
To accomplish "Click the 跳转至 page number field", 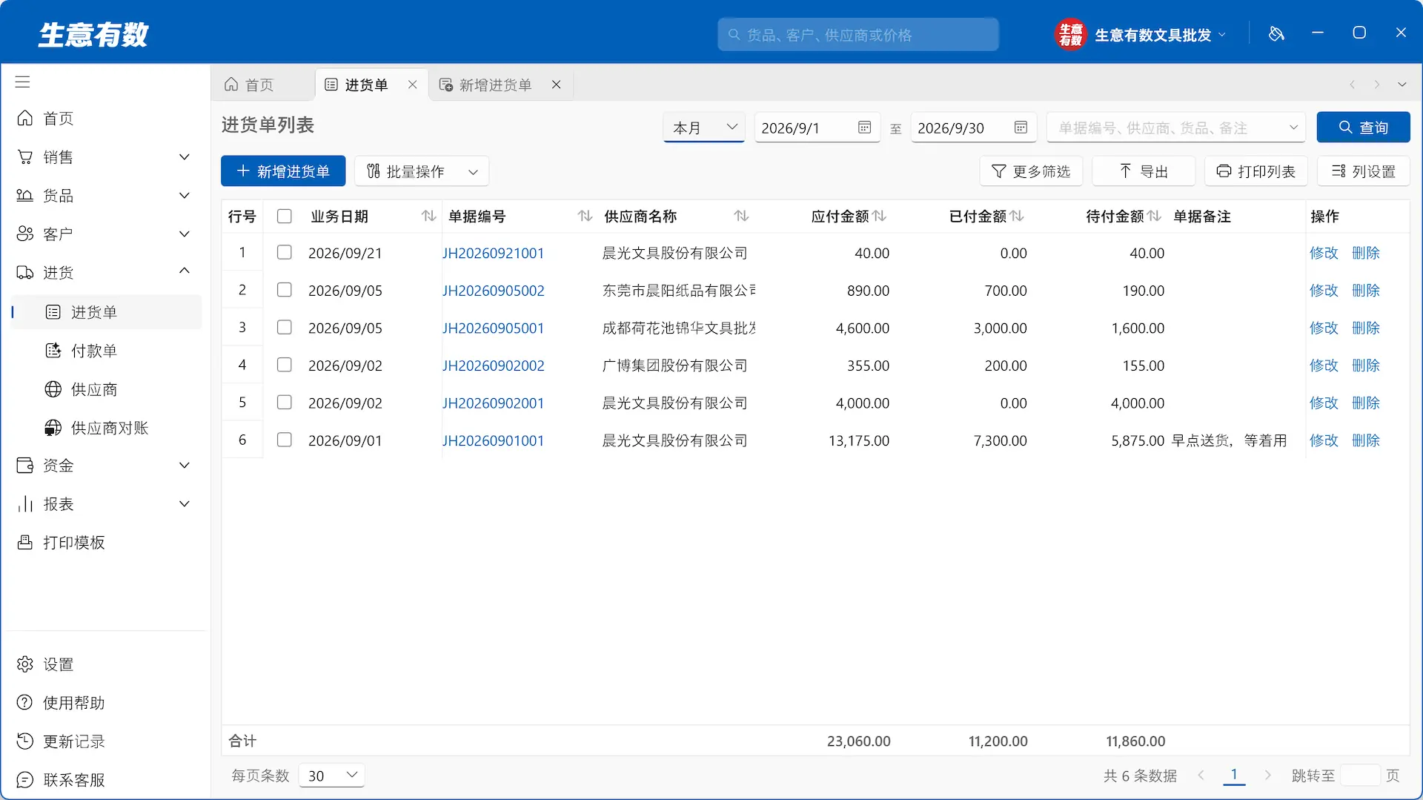I will click(1360, 776).
